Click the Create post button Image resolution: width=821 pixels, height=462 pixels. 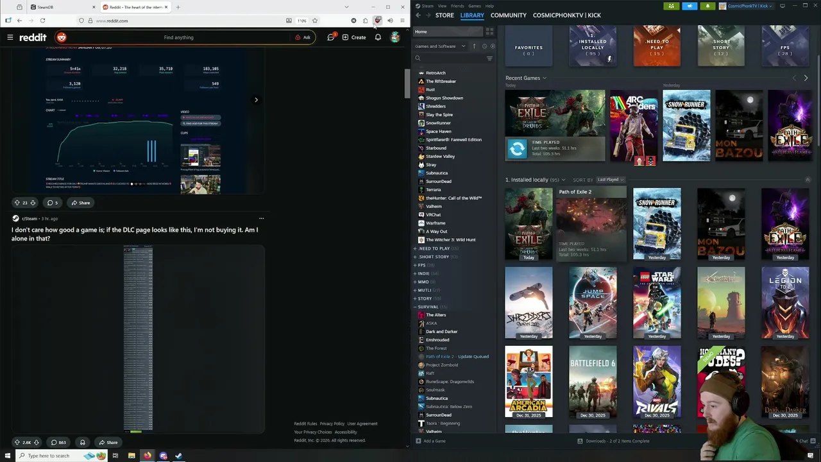[x=354, y=37]
